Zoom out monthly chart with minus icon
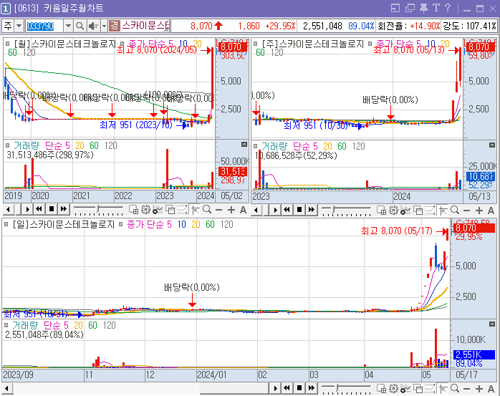The image size is (500, 396). 218,210
